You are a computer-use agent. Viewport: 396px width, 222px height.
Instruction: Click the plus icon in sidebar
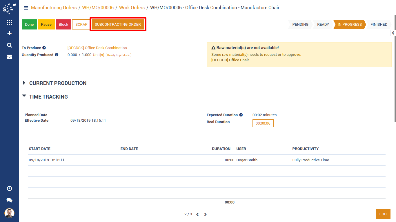9,34
